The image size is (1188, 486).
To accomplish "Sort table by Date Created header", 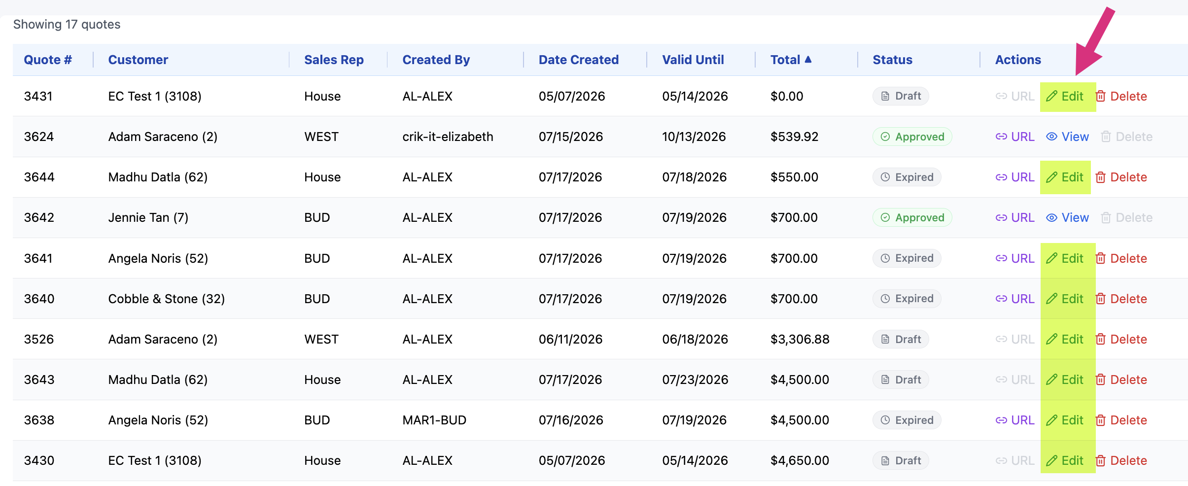I will click(x=578, y=60).
